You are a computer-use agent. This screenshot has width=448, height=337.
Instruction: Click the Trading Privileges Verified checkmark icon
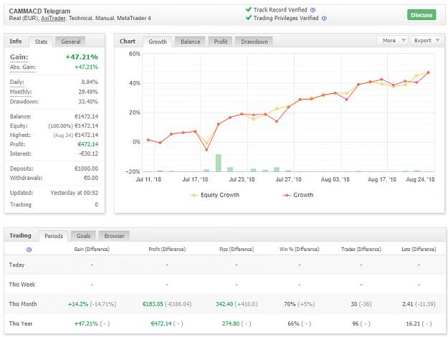[x=249, y=18]
